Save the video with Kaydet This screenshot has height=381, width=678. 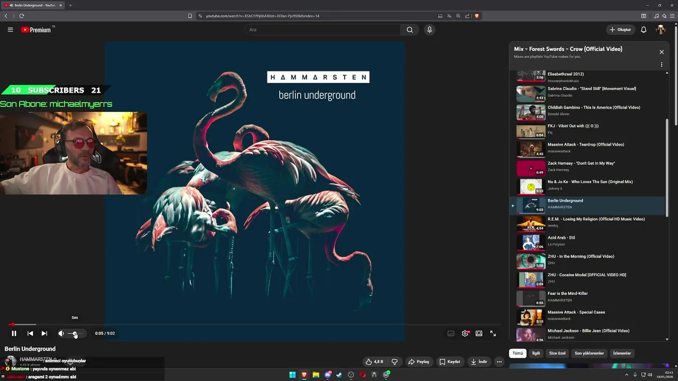(450, 362)
